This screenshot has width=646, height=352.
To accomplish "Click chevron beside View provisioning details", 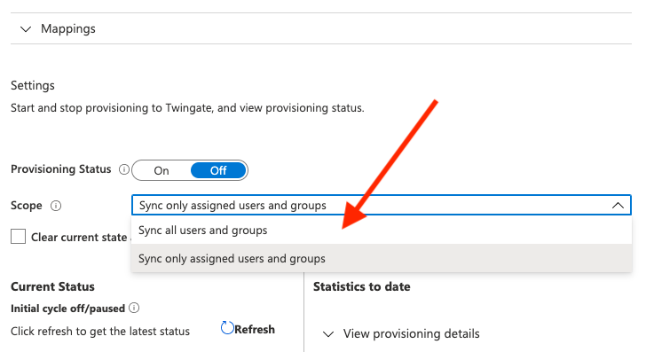I will [328, 334].
